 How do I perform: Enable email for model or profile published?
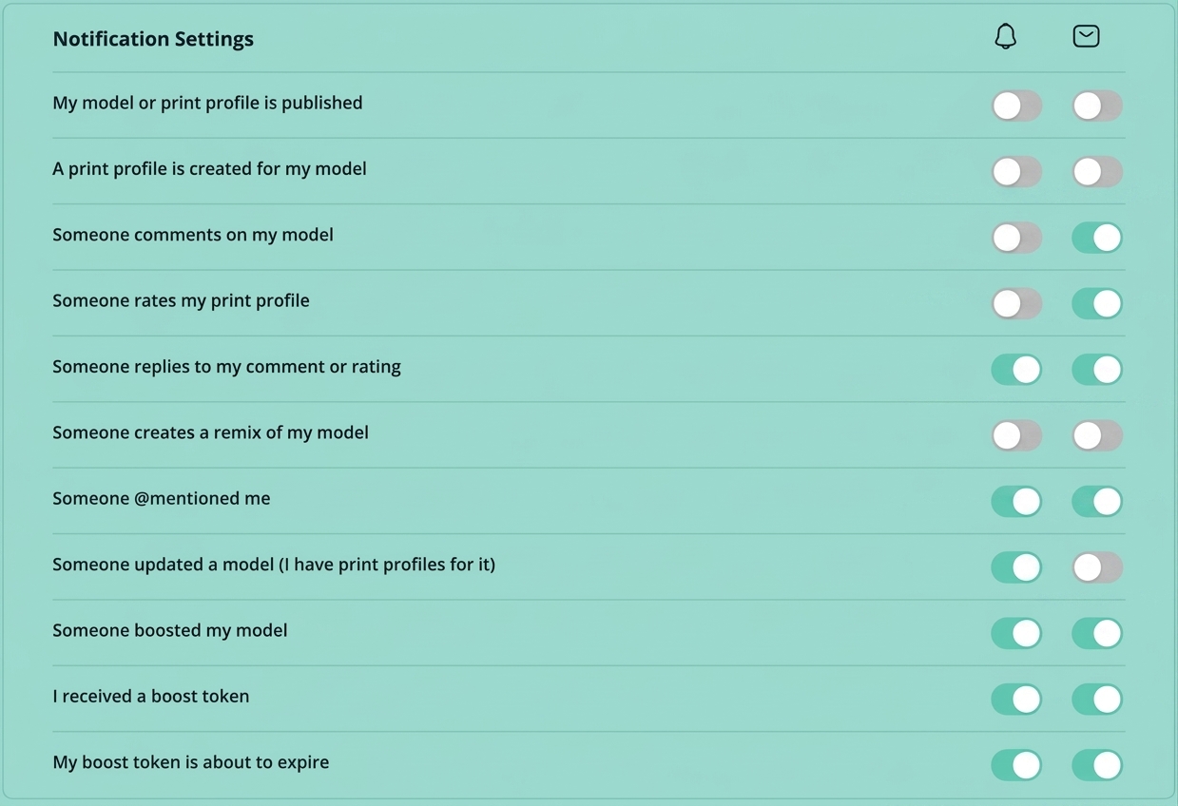tap(1097, 106)
